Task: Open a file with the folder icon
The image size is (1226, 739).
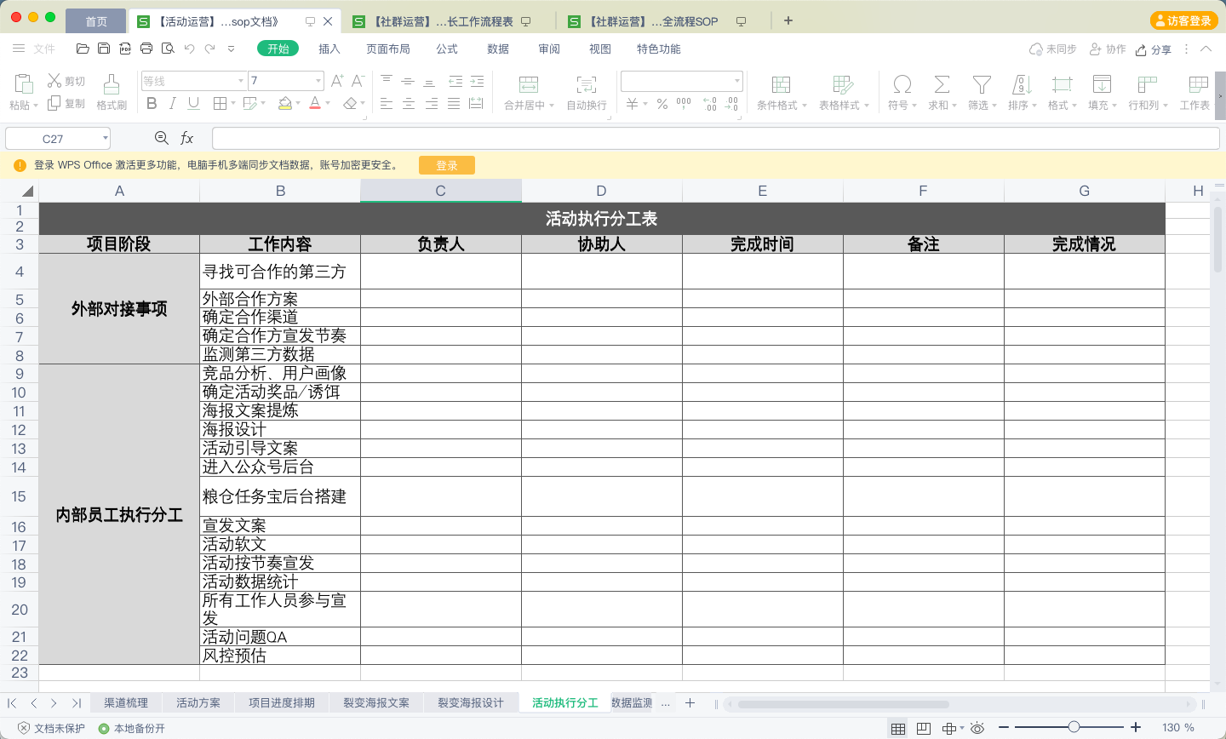Action: pos(83,49)
